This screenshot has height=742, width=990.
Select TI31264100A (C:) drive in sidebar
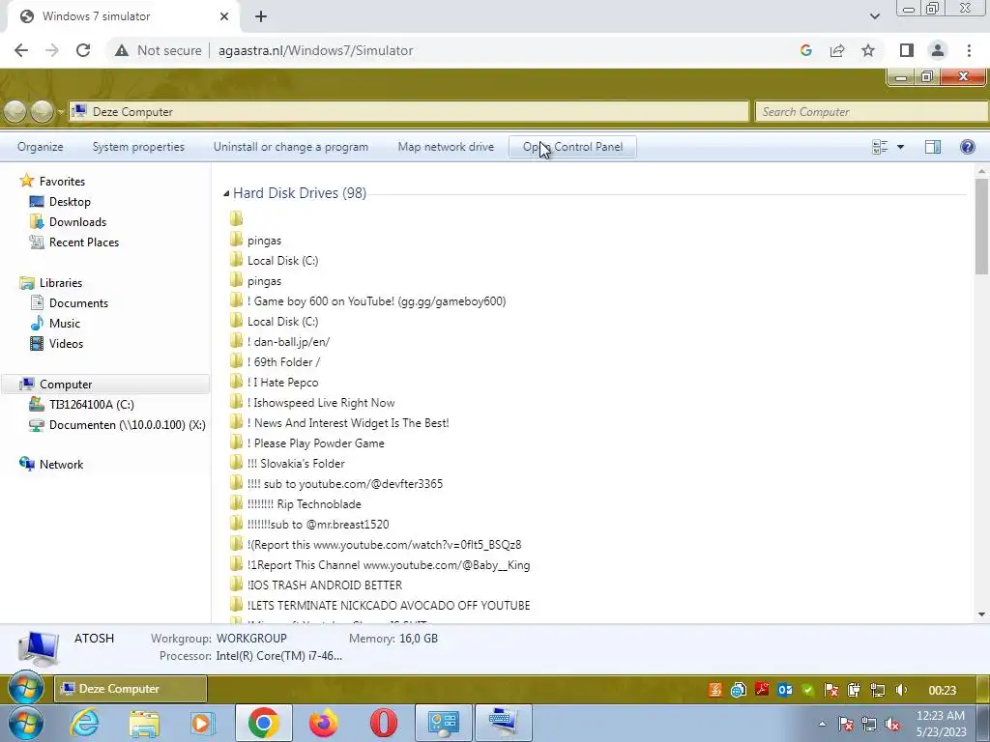(x=91, y=405)
